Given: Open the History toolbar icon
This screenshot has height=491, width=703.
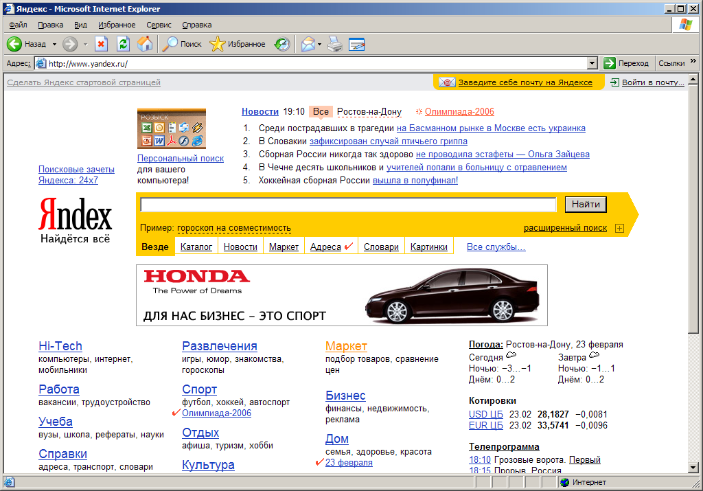Looking at the screenshot, I should 282,44.
